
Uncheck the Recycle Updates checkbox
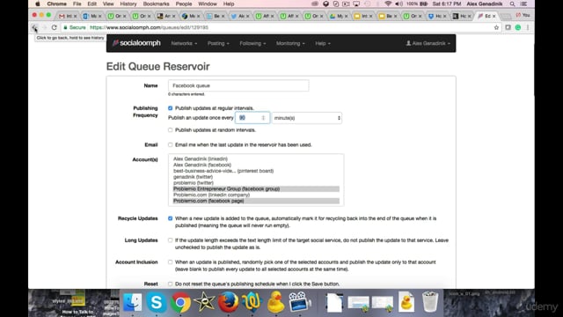[170, 218]
